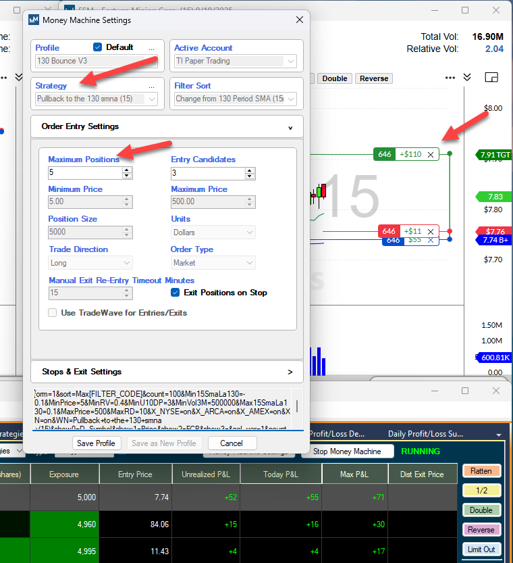Sort by Entry Price column header

tap(136, 474)
